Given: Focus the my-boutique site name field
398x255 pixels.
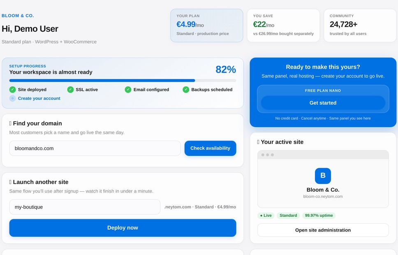Looking at the screenshot, I should tap(85, 207).
